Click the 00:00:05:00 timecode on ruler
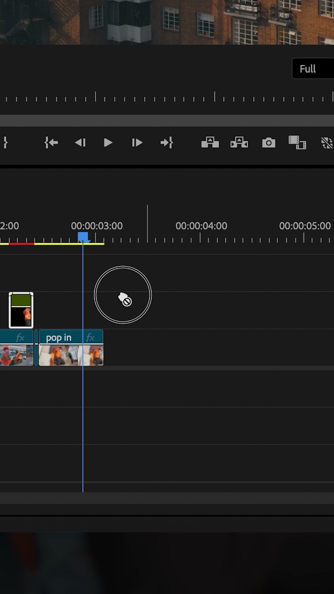 pyautogui.click(x=305, y=226)
